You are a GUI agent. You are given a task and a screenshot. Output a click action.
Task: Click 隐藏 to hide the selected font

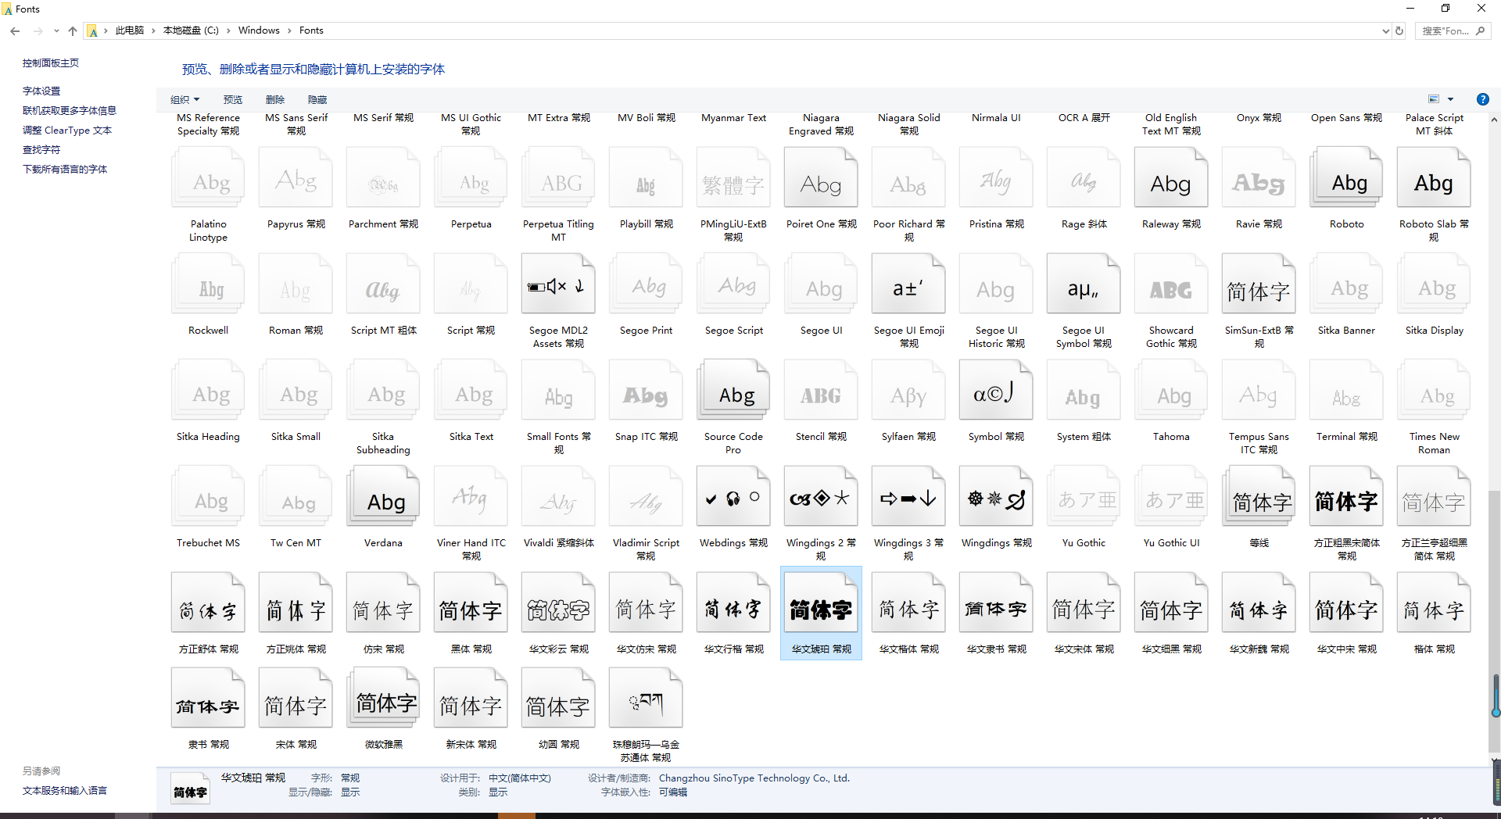(x=317, y=99)
